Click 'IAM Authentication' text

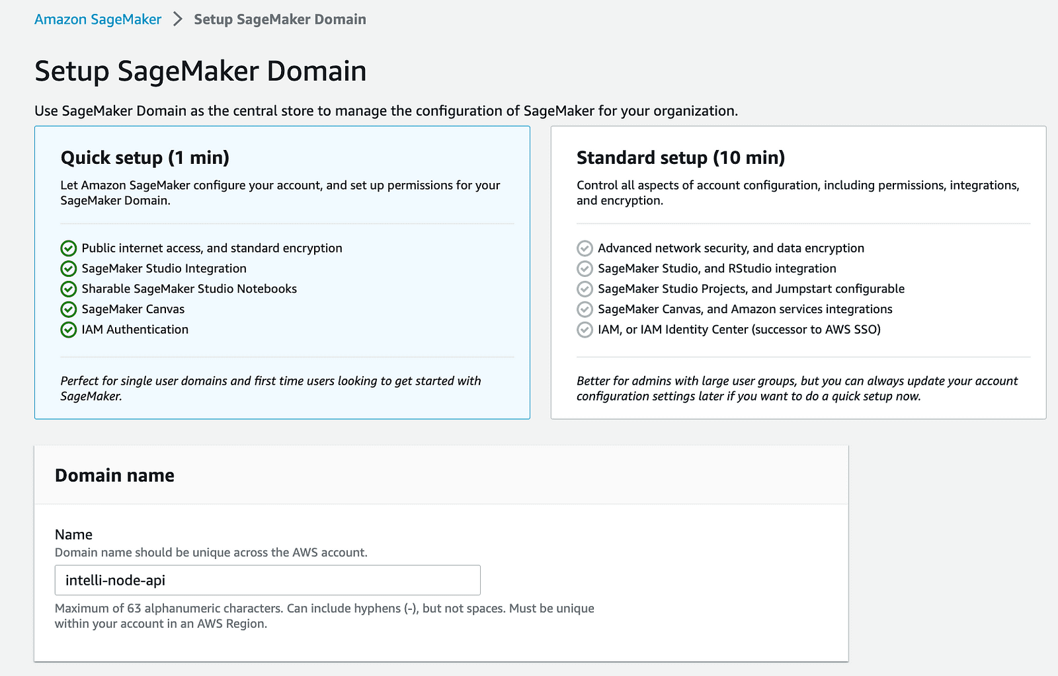pyautogui.click(x=135, y=329)
